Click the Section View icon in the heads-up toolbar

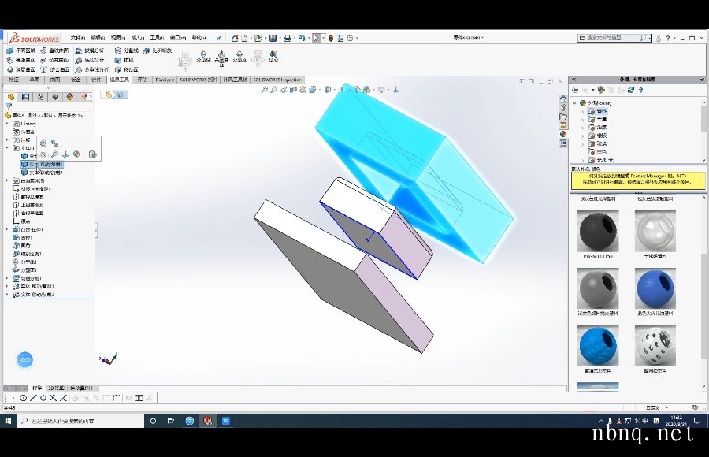click(293, 90)
